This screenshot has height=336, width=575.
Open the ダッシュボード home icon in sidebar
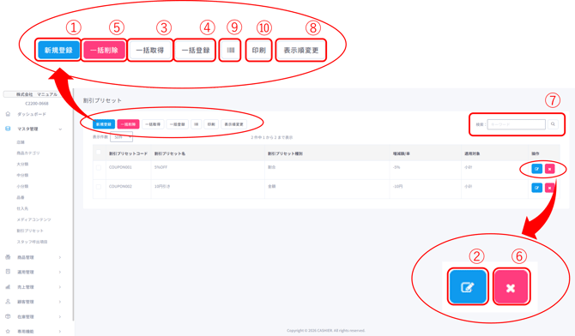point(8,114)
